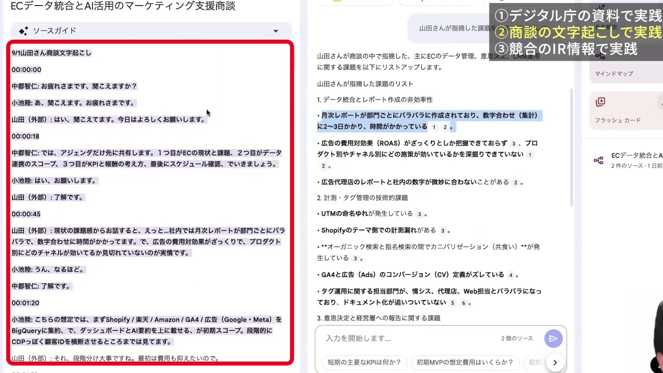Open citation 3 after 合わないことがある
This screenshot has width=663, height=373.
(x=515, y=183)
